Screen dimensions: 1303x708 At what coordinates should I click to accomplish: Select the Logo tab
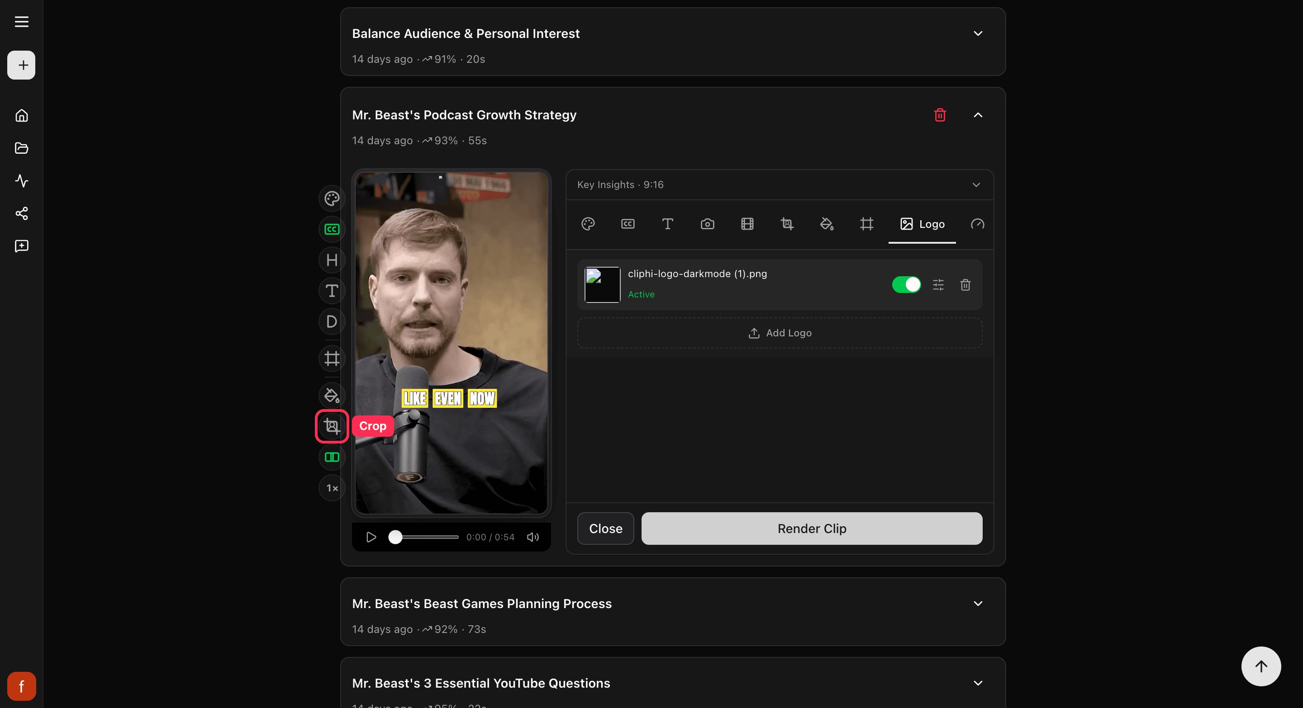922,224
